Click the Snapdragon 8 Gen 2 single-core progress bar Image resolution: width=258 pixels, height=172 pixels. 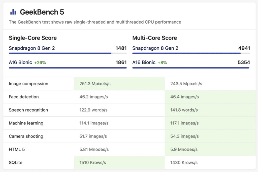[x=68, y=53]
